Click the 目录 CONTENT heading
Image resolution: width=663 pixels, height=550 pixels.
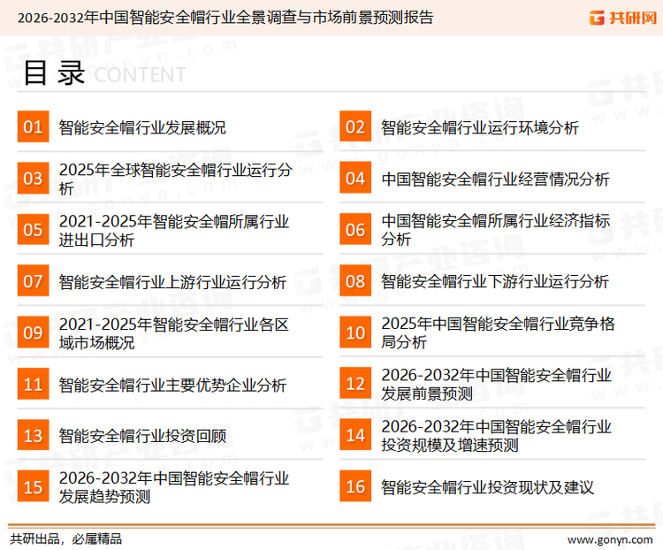(103, 74)
